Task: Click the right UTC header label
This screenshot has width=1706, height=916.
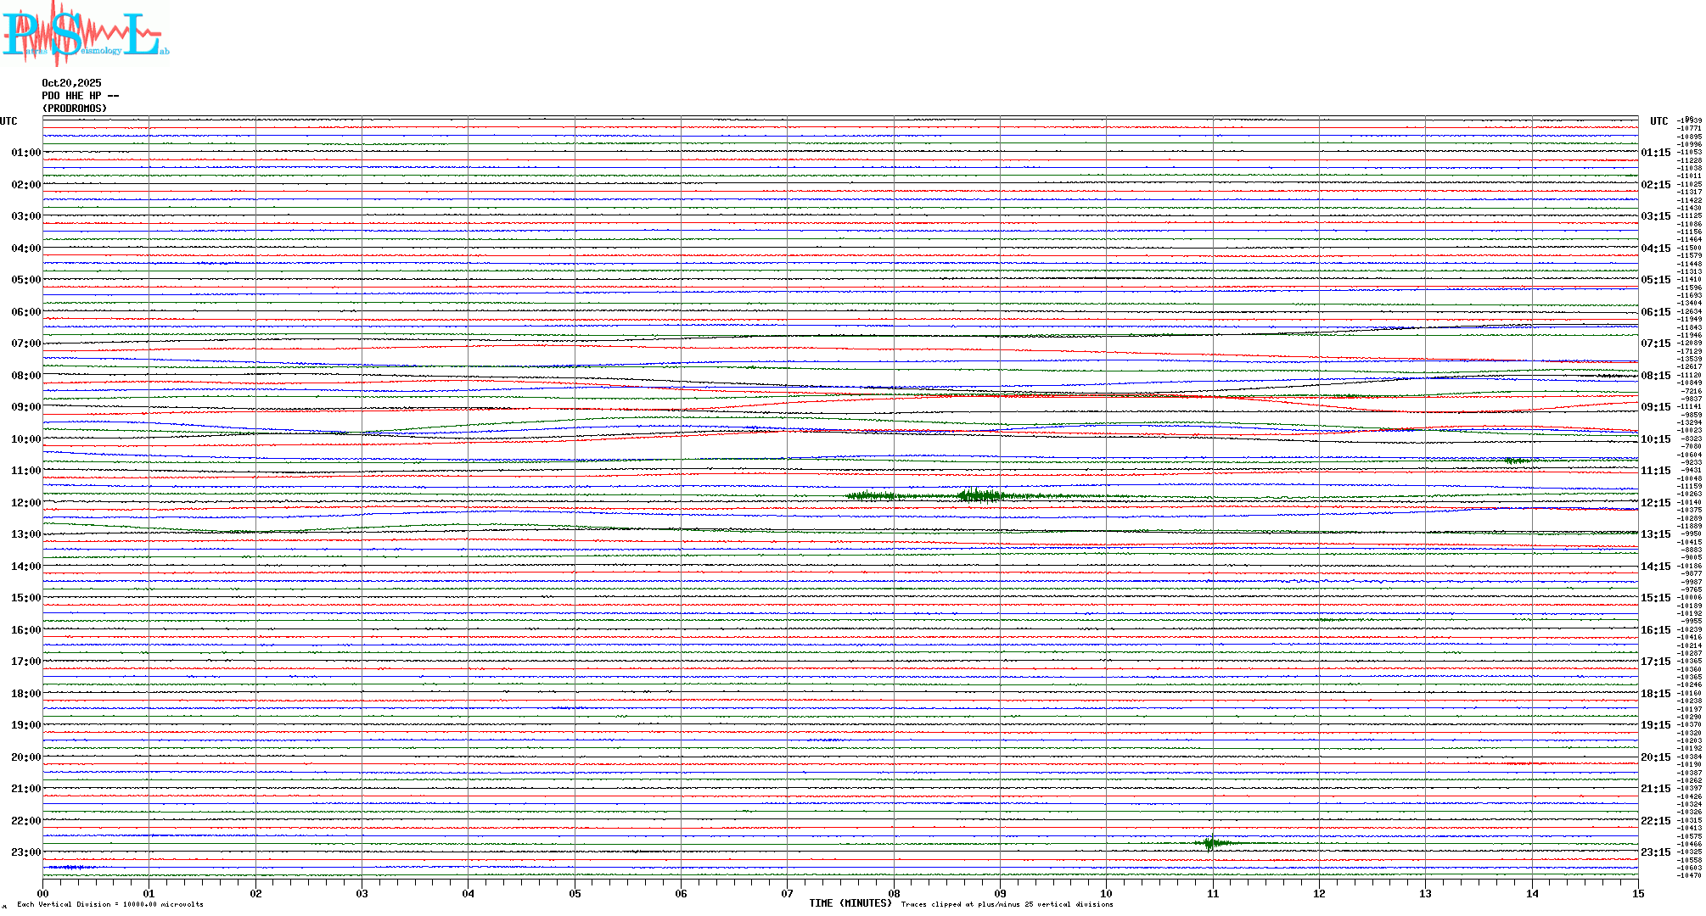Action: (1658, 121)
